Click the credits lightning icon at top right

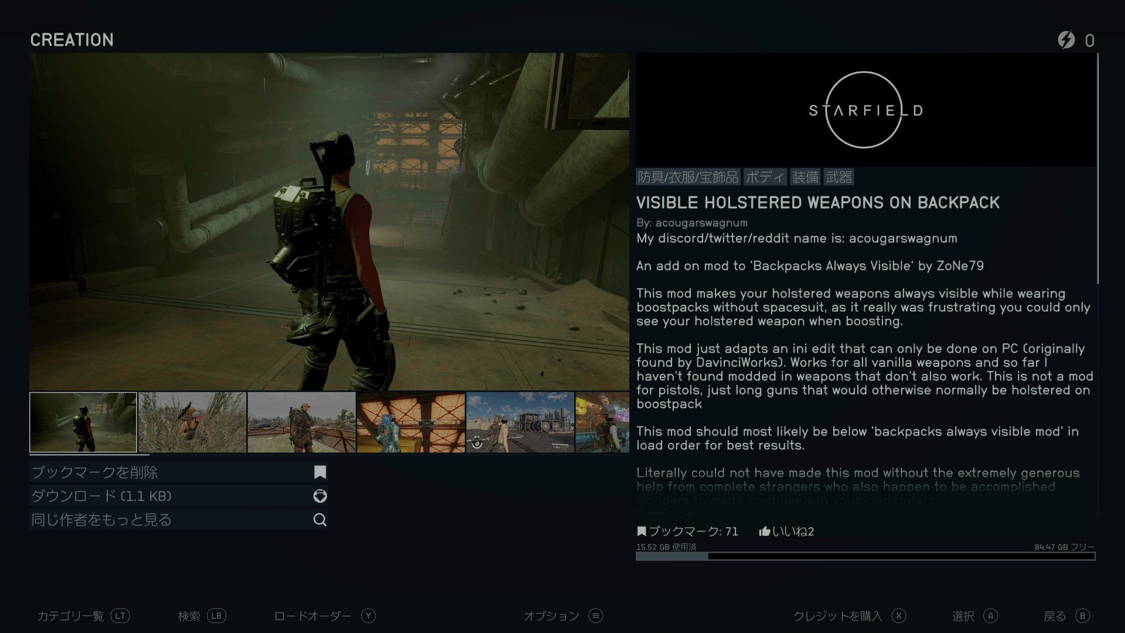pos(1066,40)
